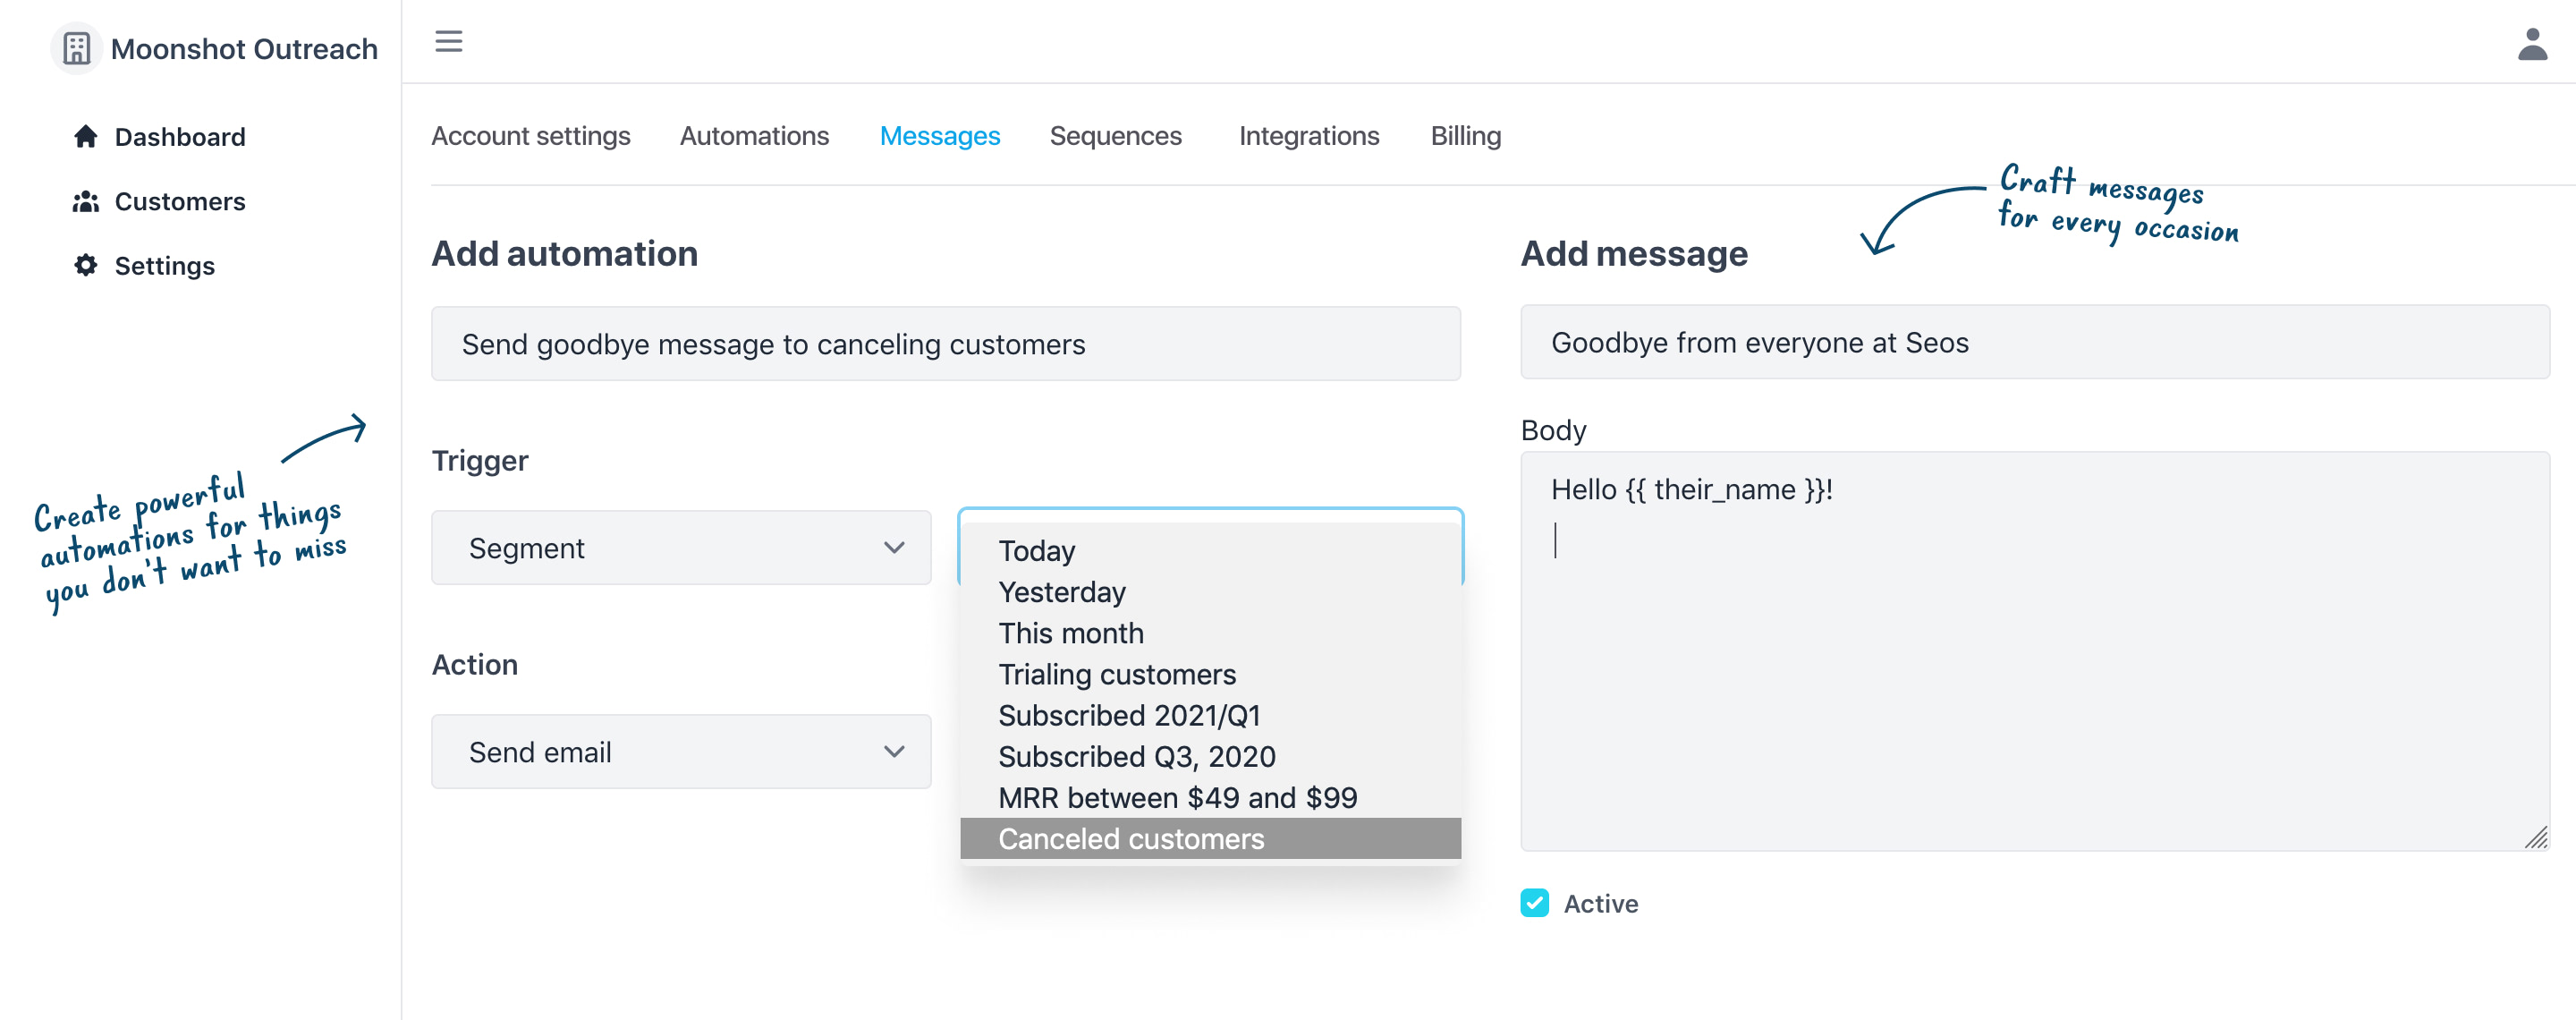This screenshot has width=2576, height=1020.
Task: Click the Customers people icon
Action: (86, 201)
